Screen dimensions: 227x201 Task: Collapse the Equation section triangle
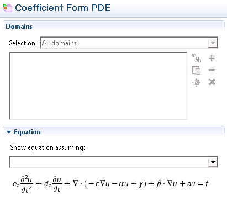point(9,132)
